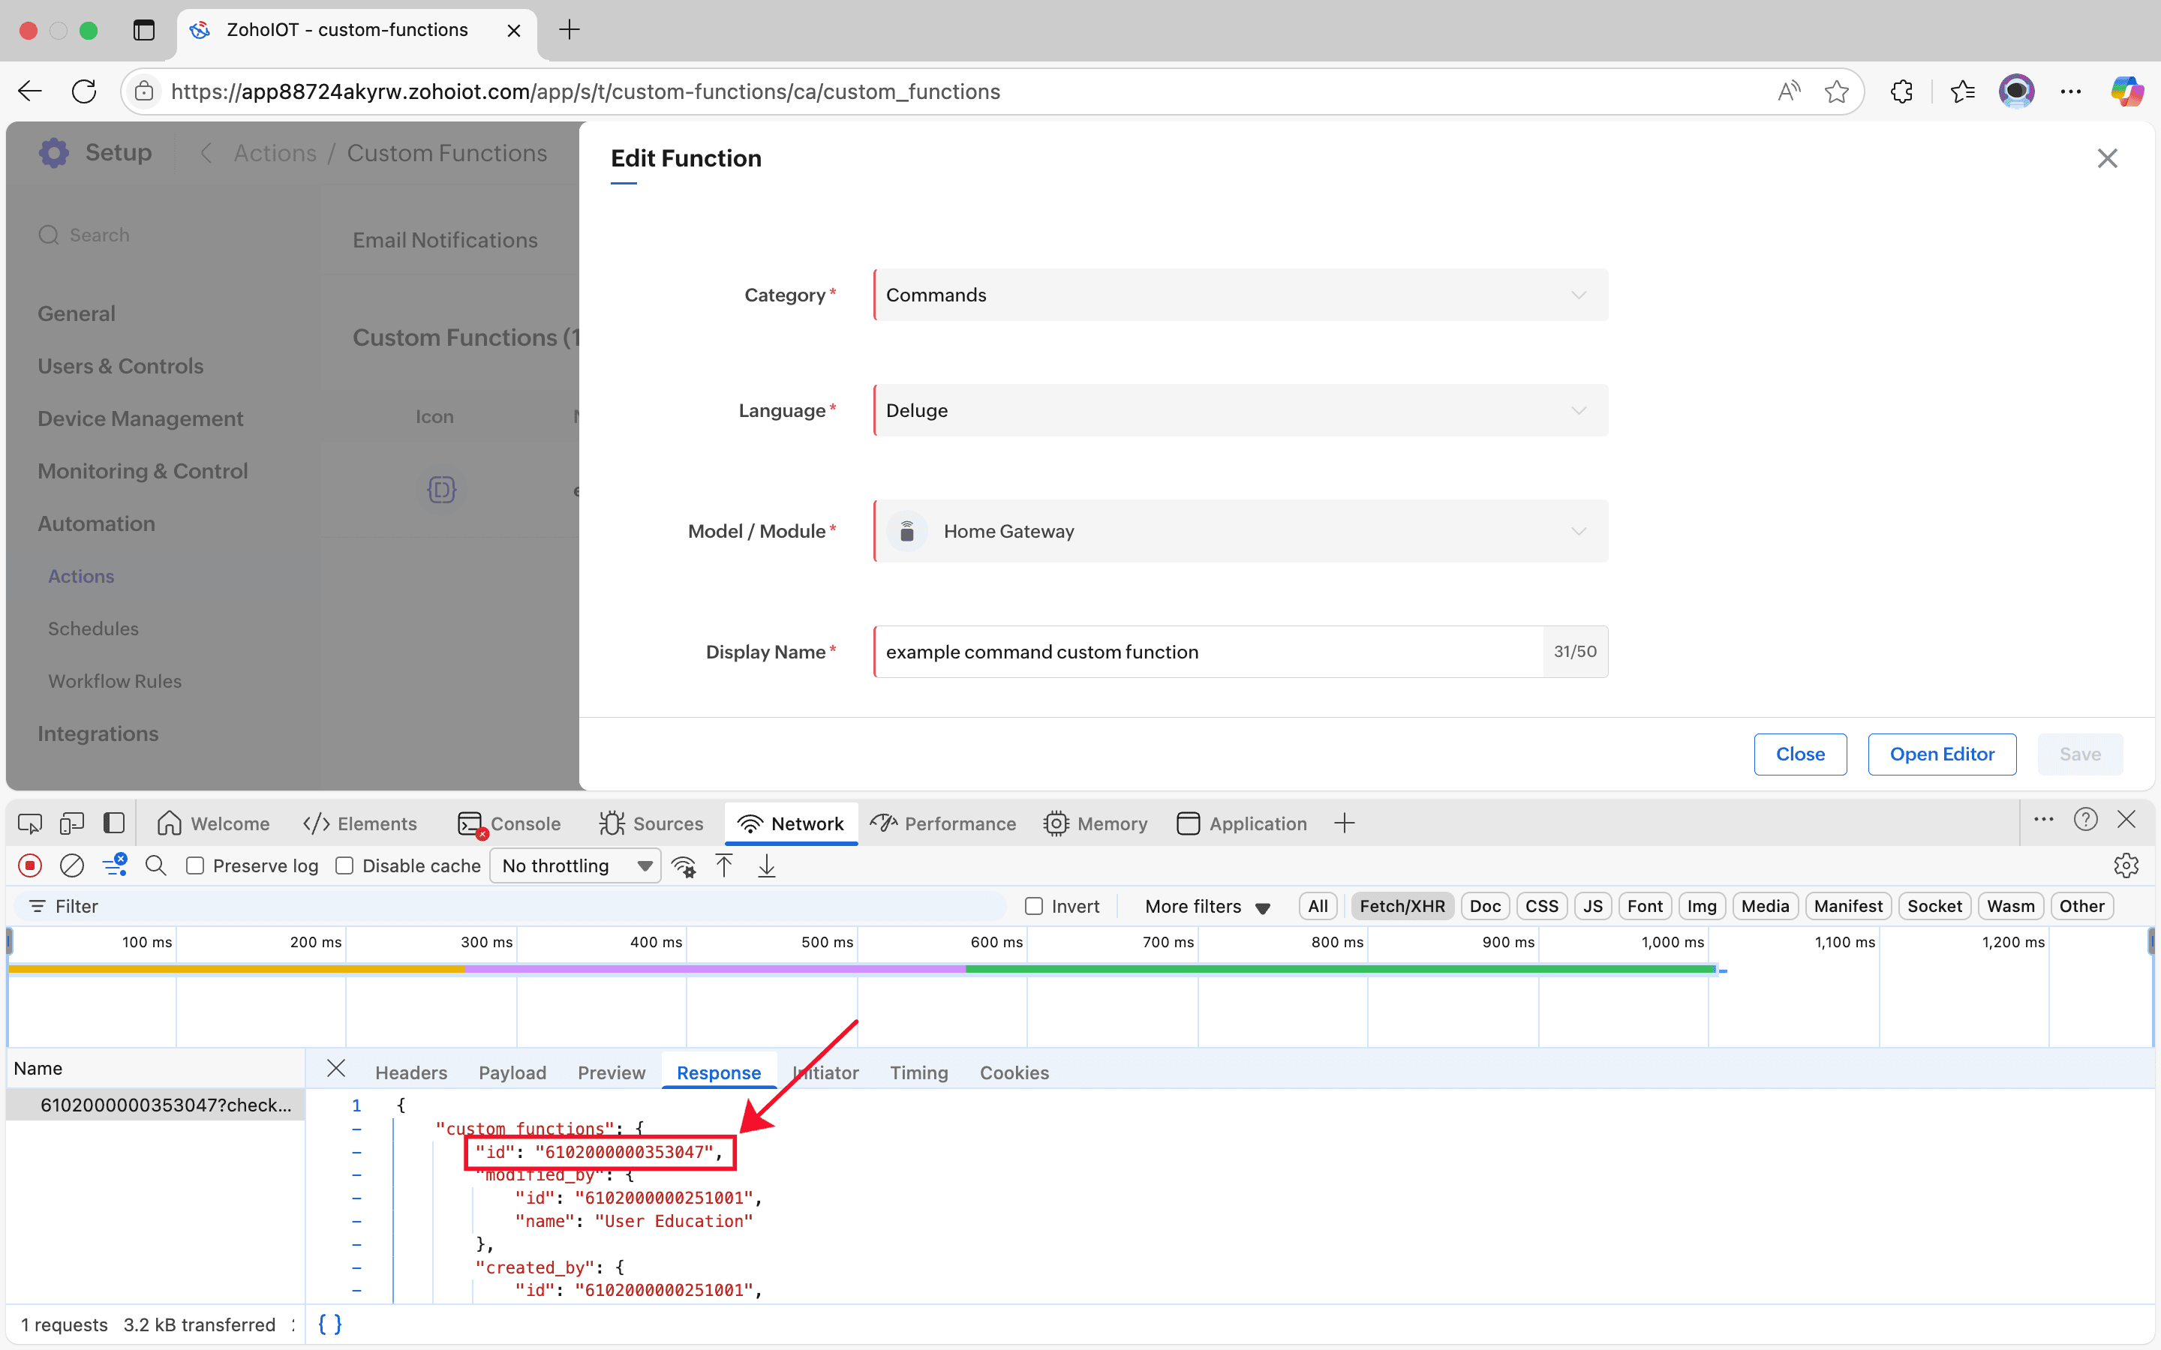Click into the Display Name text field

(1207, 652)
